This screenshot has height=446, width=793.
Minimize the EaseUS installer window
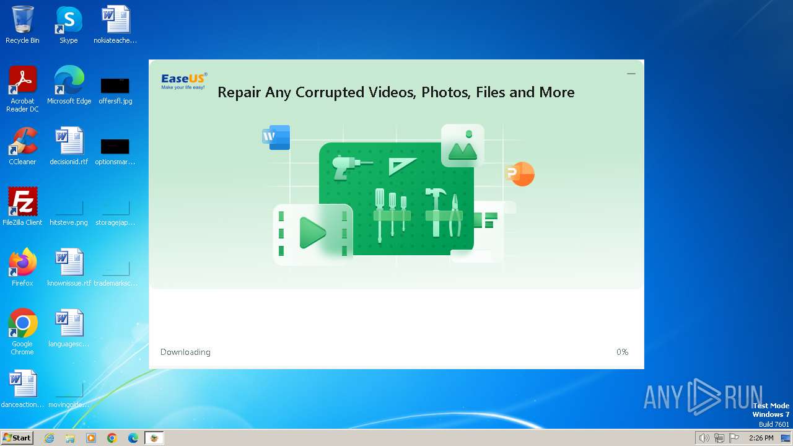631,74
